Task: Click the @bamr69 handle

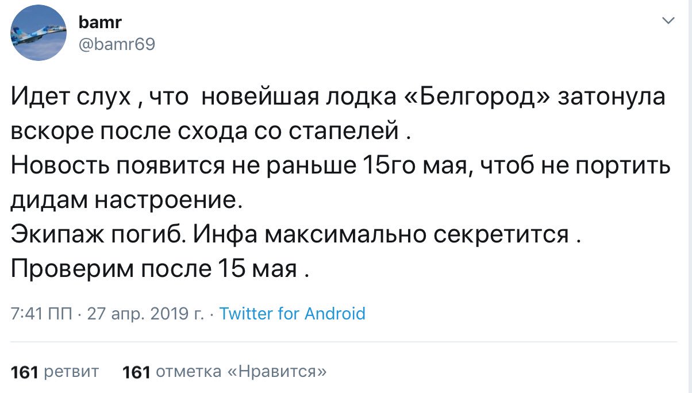Action: click(x=116, y=43)
